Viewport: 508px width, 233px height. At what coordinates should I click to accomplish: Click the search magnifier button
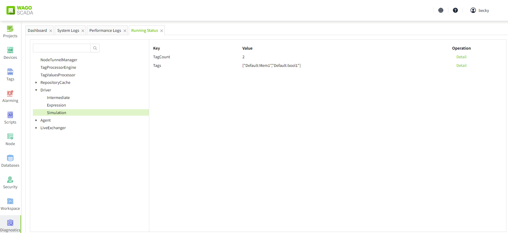point(95,48)
